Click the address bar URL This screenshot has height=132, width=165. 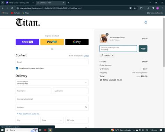tap(51, 8)
